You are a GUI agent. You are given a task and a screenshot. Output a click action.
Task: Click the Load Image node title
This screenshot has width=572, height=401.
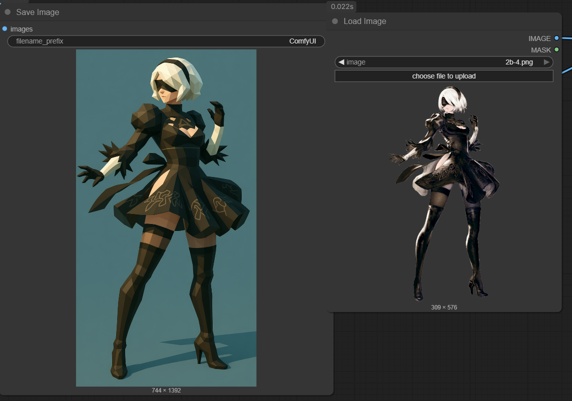365,21
